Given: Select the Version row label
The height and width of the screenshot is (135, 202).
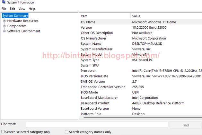Looking at the screenshot, I should (x=86, y=27).
